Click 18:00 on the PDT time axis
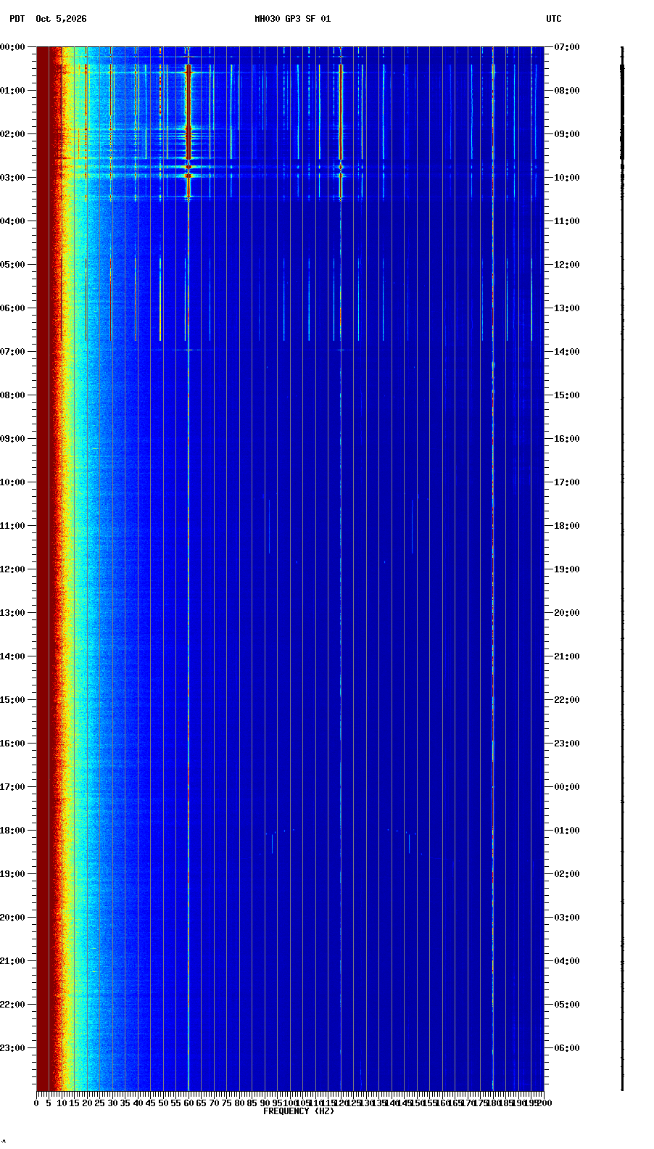The height and width of the screenshot is (1149, 654). coord(12,831)
